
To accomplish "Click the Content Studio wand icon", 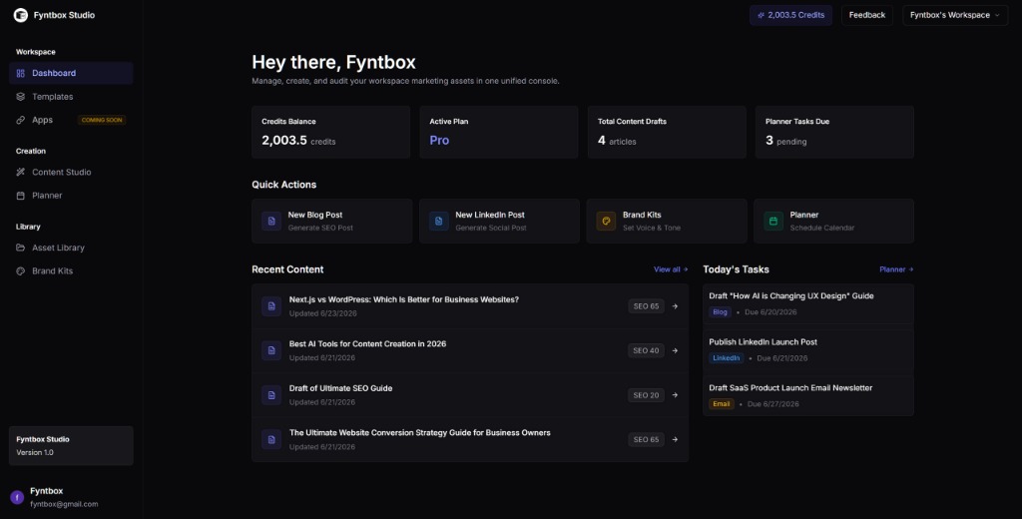I will [x=20, y=172].
